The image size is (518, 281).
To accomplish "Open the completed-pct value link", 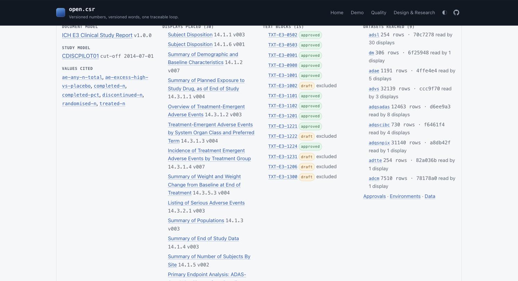I will pyautogui.click(x=80, y=95).
